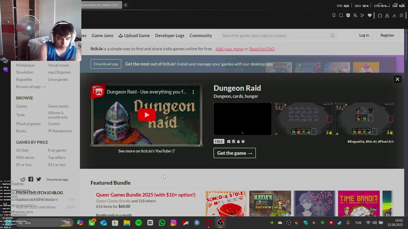Open the Developer Logs menu item
The image size is (408, 229).
170,36
